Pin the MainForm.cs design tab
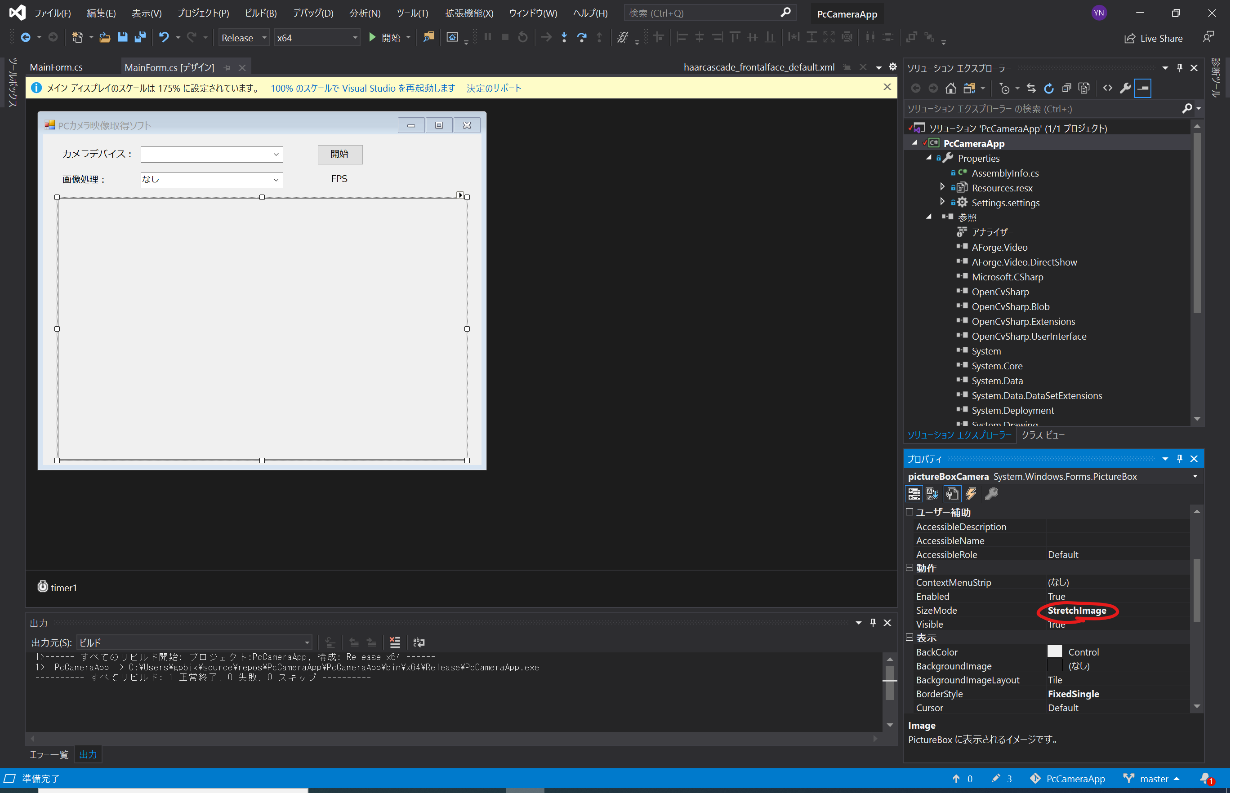Viewport: 1235px width, 793px height. (x=227, y=68)
